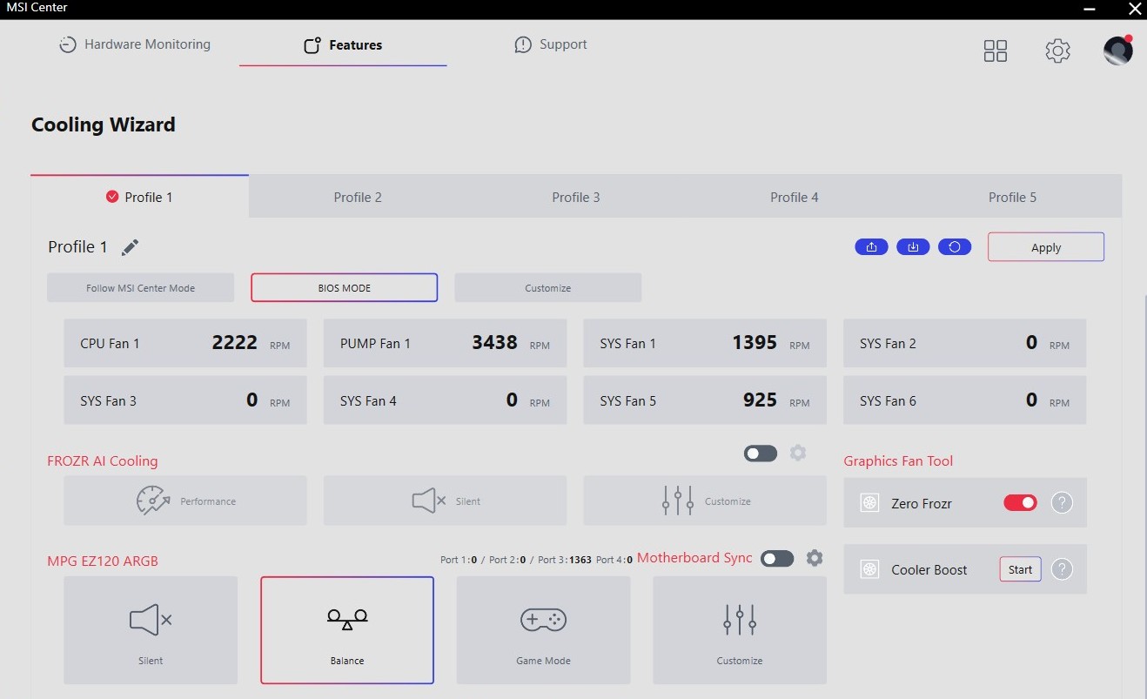
Task: Show Cooler Boost help question mark
Action: (x=1062, y=569)
